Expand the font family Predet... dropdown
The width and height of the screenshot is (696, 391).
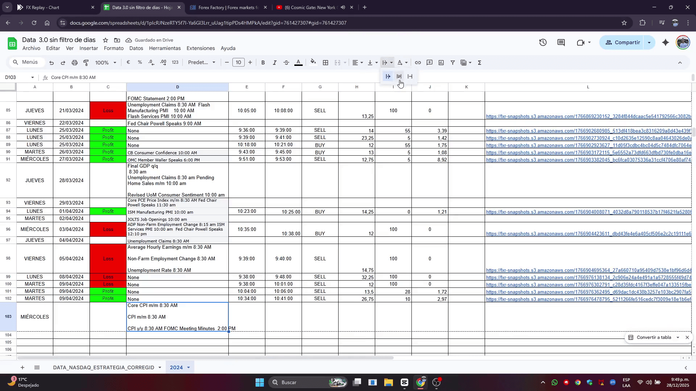coord(202,63)
